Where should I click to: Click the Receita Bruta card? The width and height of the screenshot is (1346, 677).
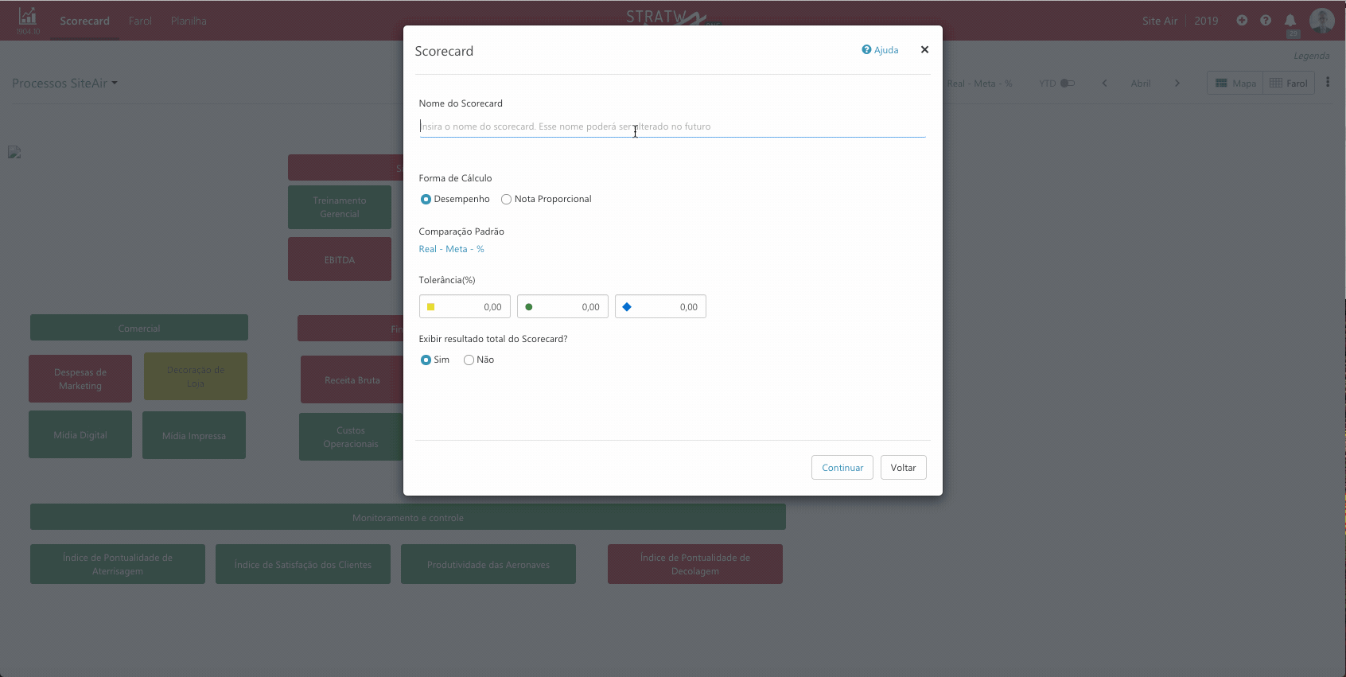click(x=352, y=379)
